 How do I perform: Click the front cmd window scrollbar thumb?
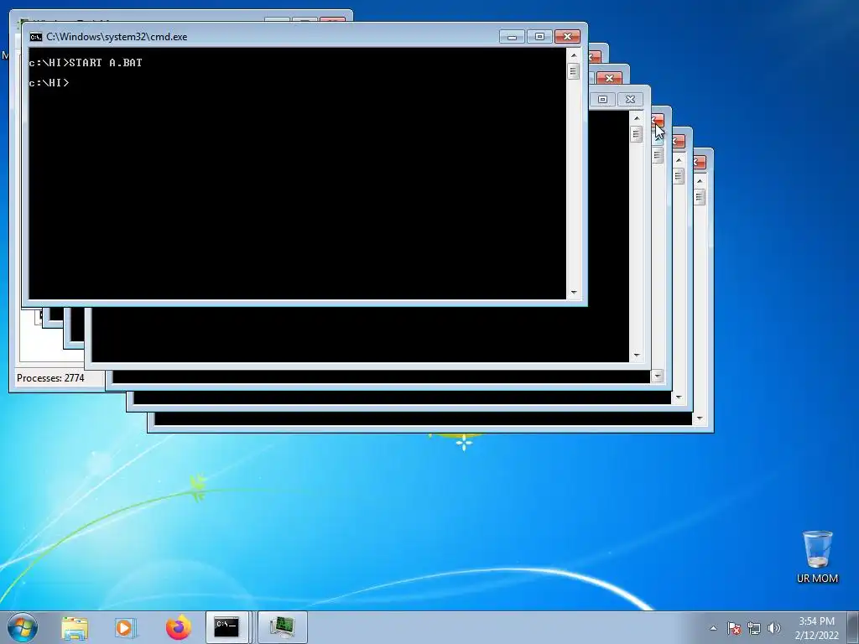574,71
